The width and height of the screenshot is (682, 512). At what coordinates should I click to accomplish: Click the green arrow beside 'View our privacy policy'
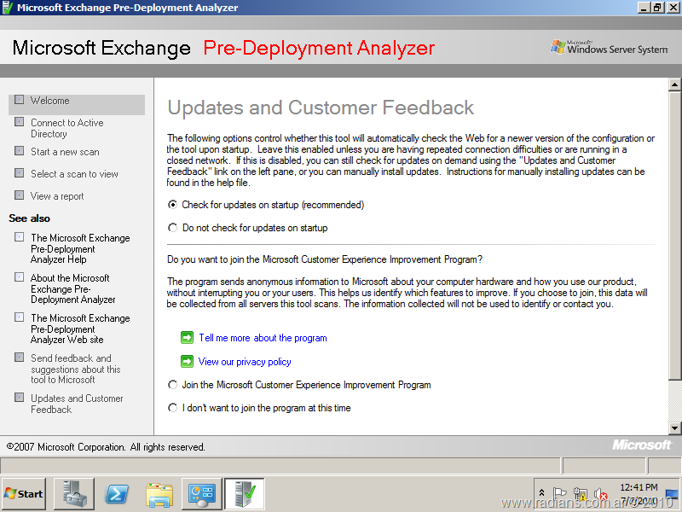[187, 362]
